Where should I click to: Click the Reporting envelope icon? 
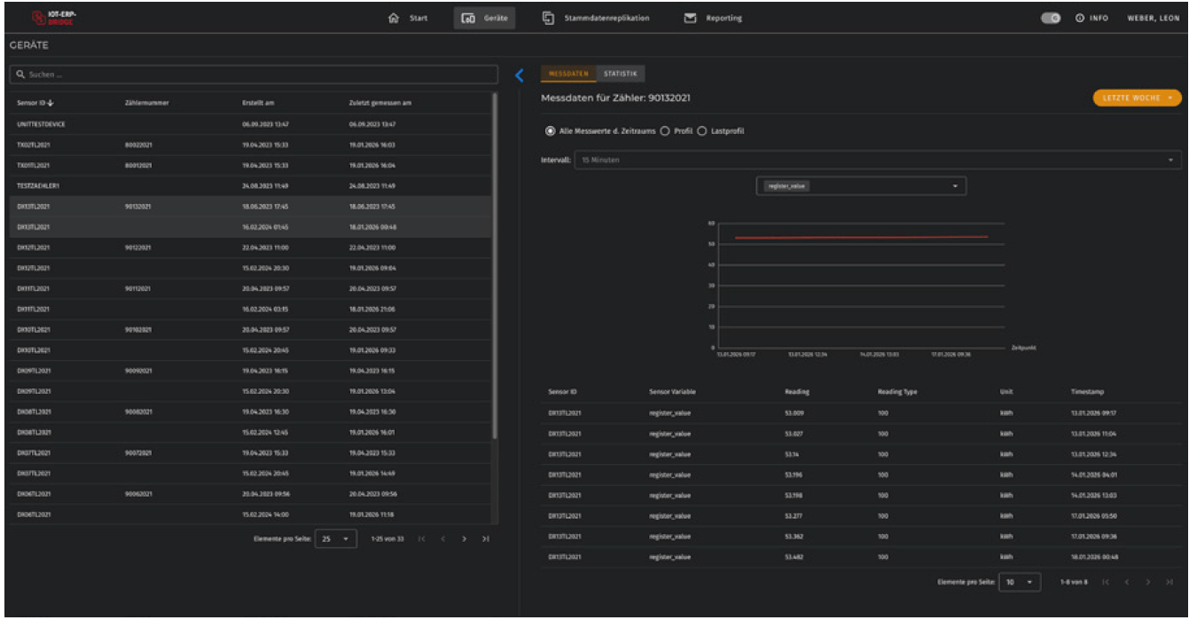pos(690,18)
